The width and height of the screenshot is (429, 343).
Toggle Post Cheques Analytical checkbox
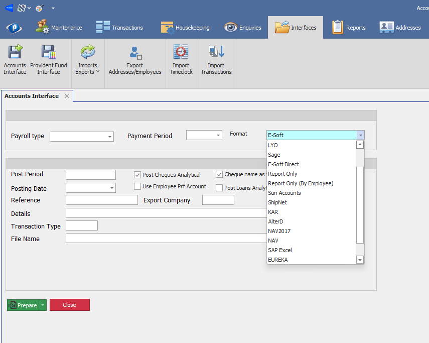137,175
